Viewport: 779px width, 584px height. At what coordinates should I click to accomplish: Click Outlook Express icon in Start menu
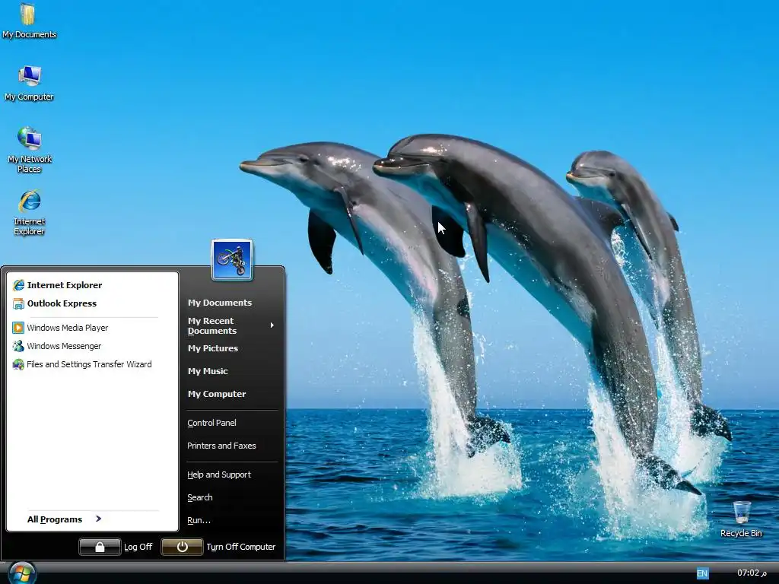pos(18,303)
